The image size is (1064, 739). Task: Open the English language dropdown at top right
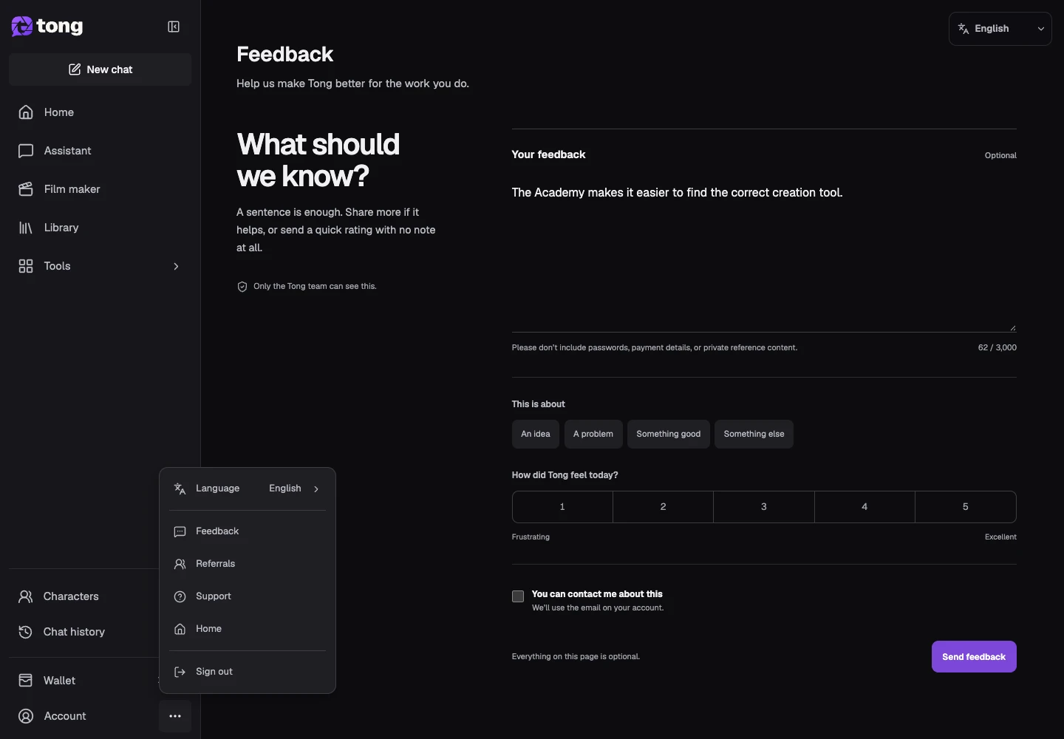click(1000, 29)
